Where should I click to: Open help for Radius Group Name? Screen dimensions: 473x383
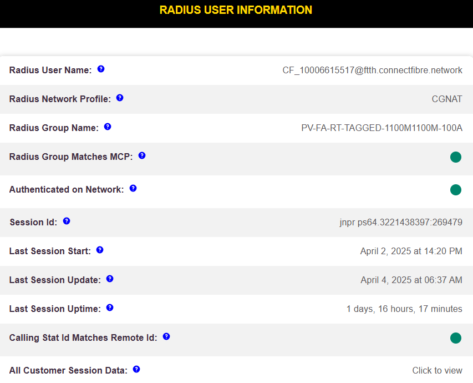coord(107,126)
